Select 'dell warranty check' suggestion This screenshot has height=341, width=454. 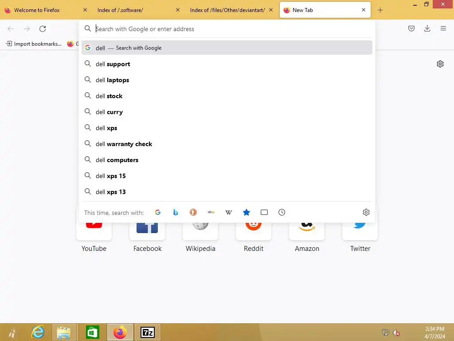[227, 143]
